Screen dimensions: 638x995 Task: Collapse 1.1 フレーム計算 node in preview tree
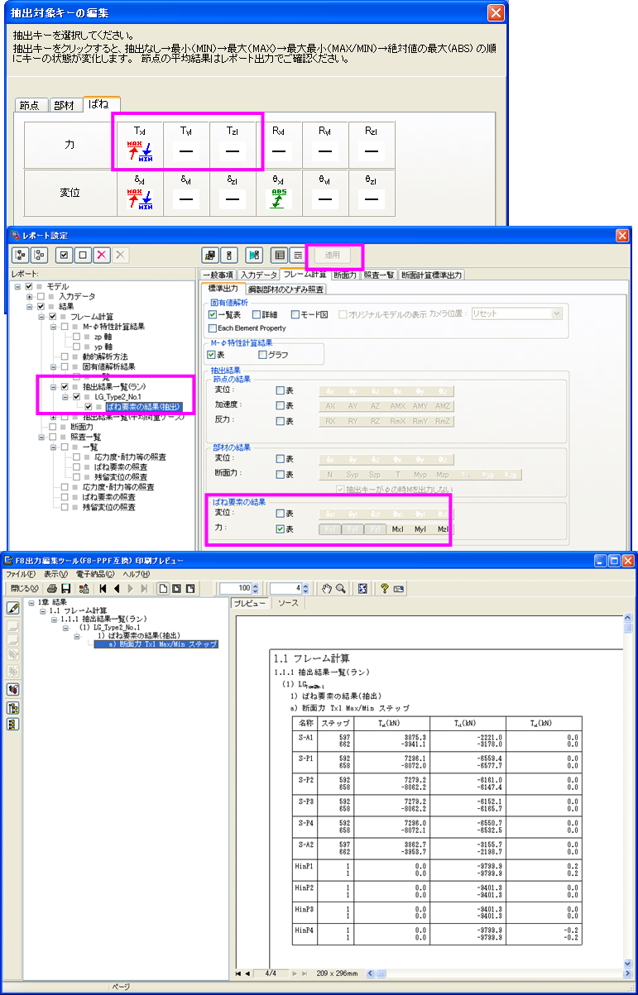coord(41,611)
